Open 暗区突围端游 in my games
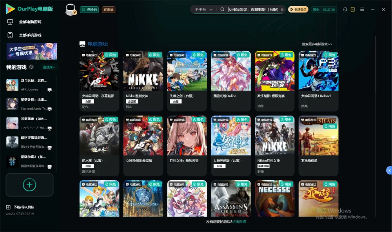392x232 pixels. [29, 142]
